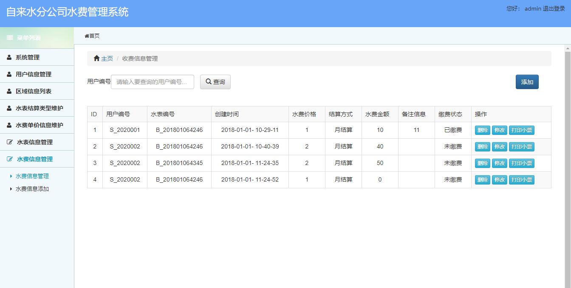Click the magnifier icon in the 查询 button
571x288 pixels.
pyautogui.click(x=208, y=82)
